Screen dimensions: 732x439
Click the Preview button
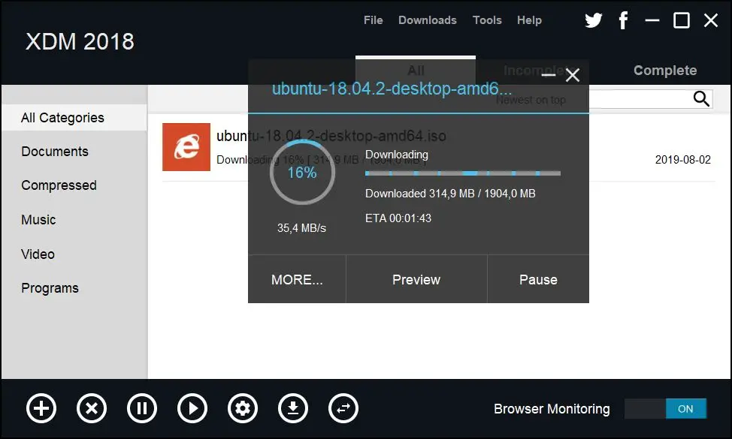(416, 279)
